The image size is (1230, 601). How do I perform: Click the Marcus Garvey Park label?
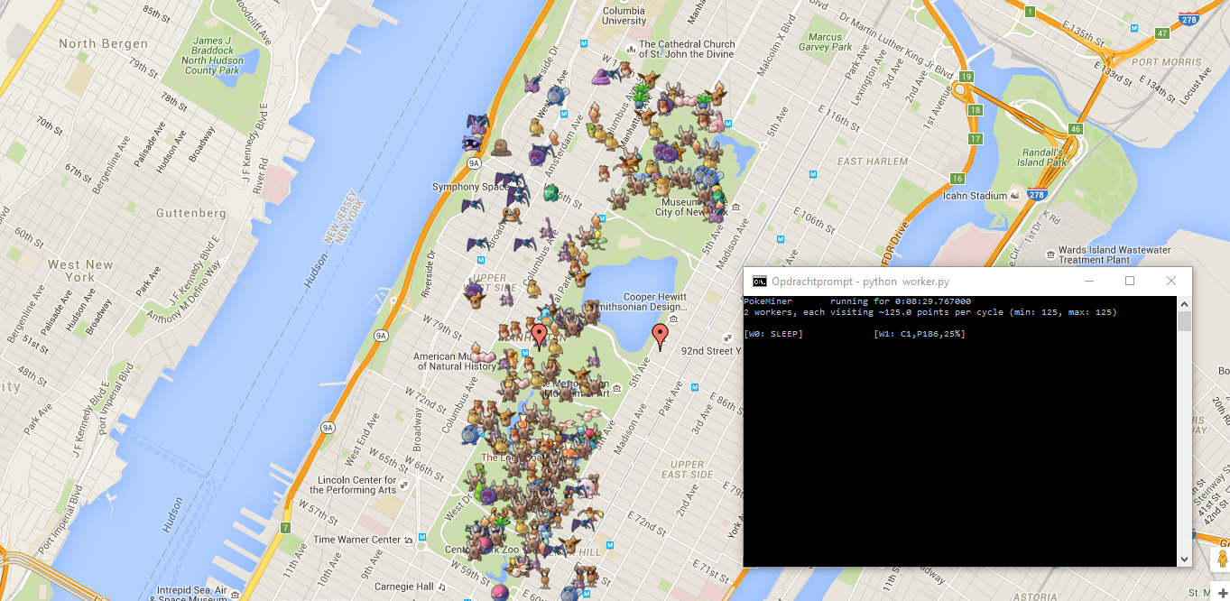pyautogui.click(x=825, y=42)
